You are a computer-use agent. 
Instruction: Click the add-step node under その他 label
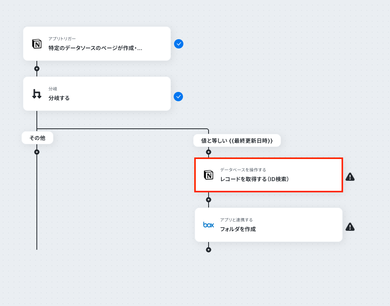click(37, 152)
